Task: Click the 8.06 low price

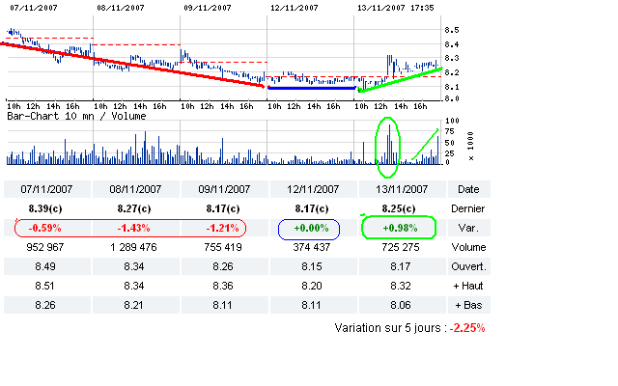Action: pos(401,305)
